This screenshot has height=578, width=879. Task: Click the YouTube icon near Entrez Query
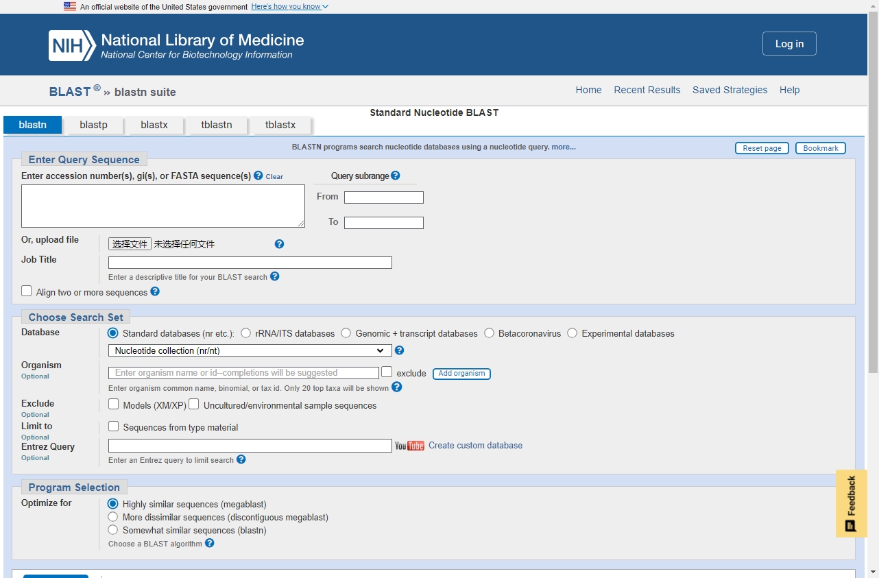(409, 446)
